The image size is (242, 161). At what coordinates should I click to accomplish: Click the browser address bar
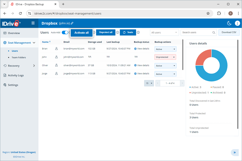click(120, 13)
